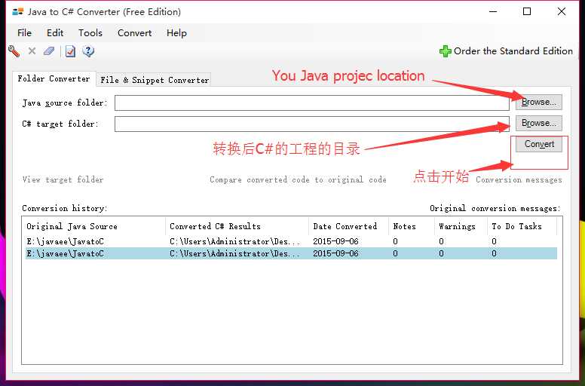Open the Edit menu
Image resolution: width=585 pixels, height=386 pixels.
point(55,33)
